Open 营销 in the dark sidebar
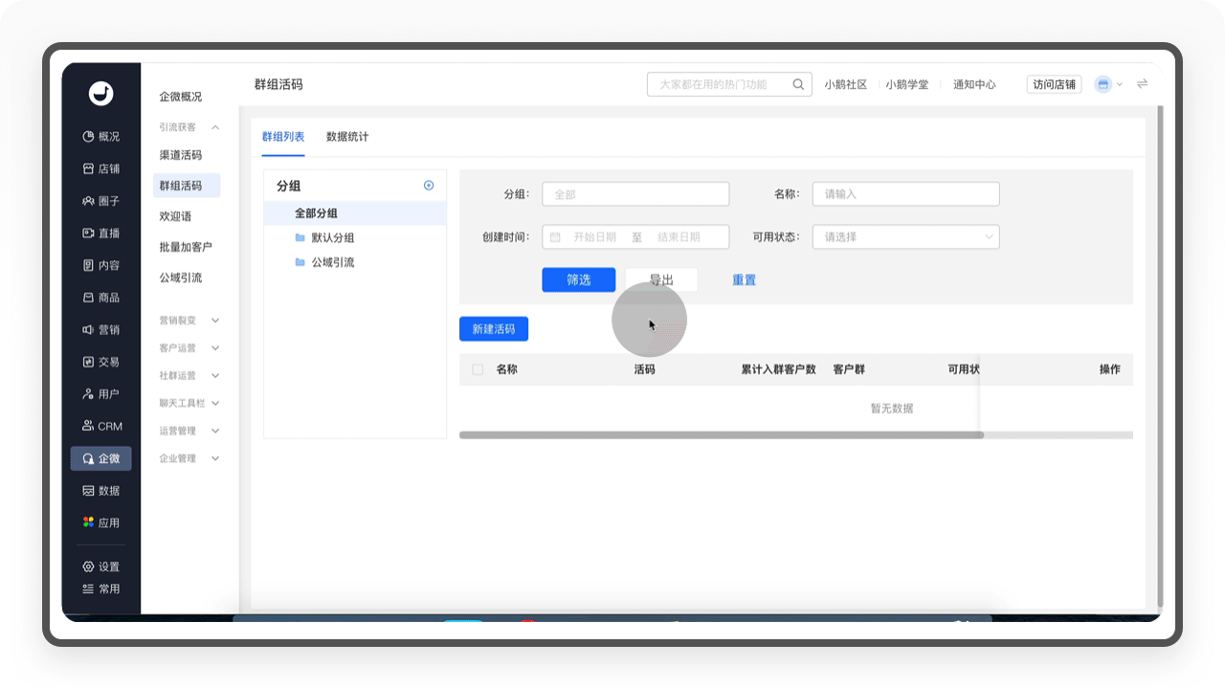1225x689 pixels. 100,329
